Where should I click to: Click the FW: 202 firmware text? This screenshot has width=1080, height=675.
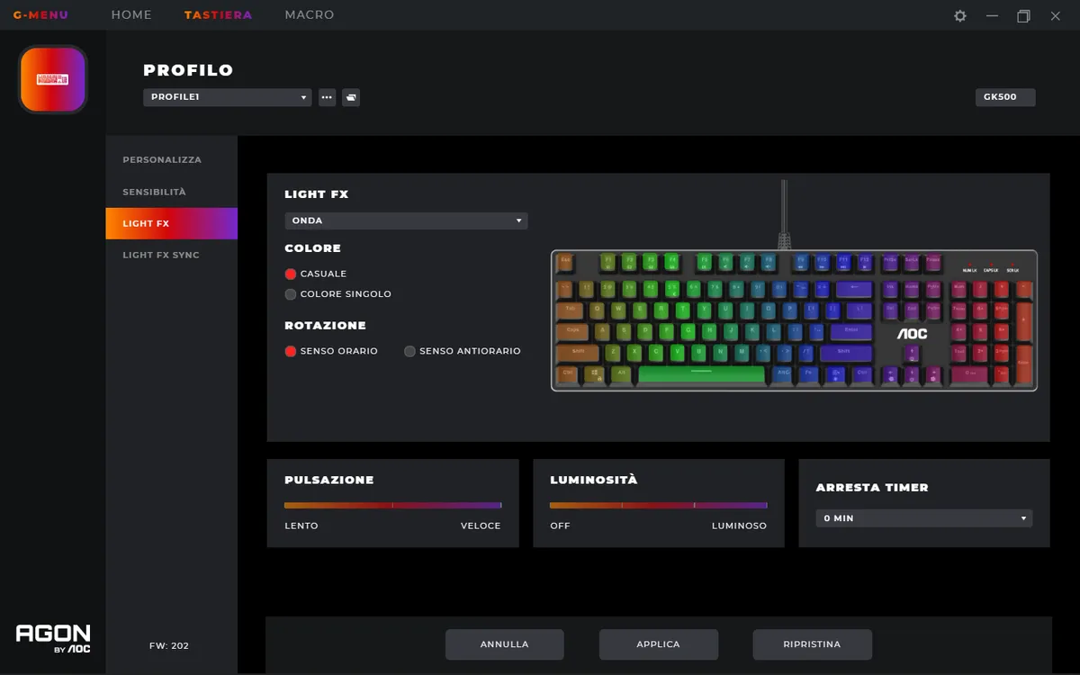pos(169,646)
